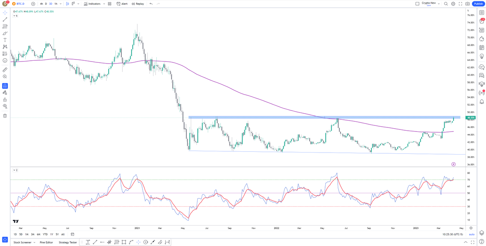This screenshot has height=246, width=486.
Task: Take a chart snapshot with camera icon
Action: (468, 4)
